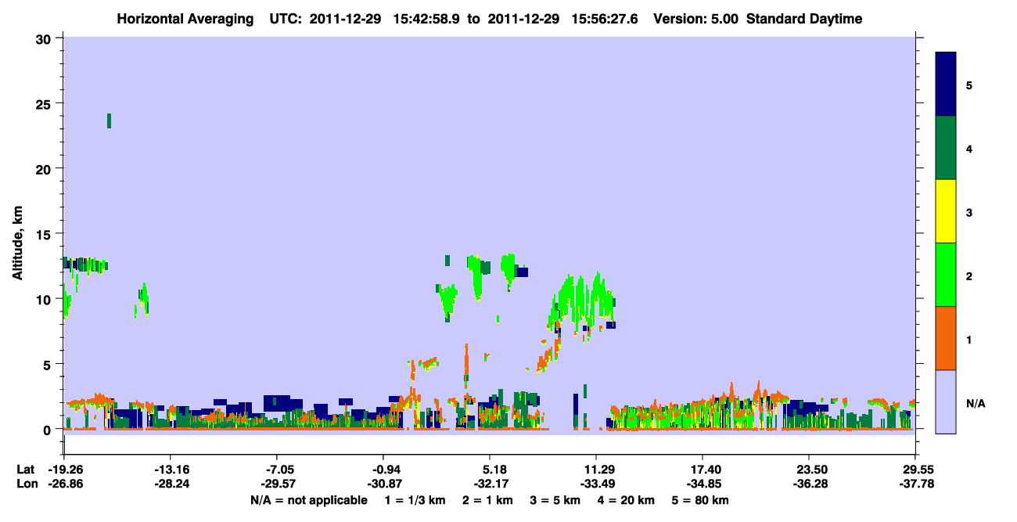Click the dark blue colorbar segment labeled 5
1017x522 pixels.
(x=946, y=85)
